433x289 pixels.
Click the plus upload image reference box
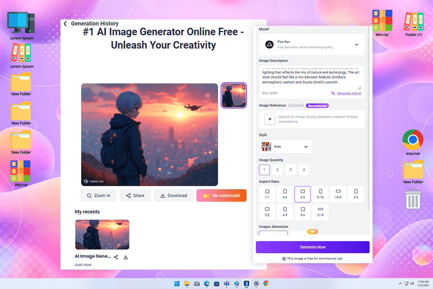(270, 119)
